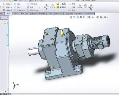Image resolution: width=119 pixels, height=95 pixels.
Task: Click Edit Appearance color ball icon
Action: point(98,17)
